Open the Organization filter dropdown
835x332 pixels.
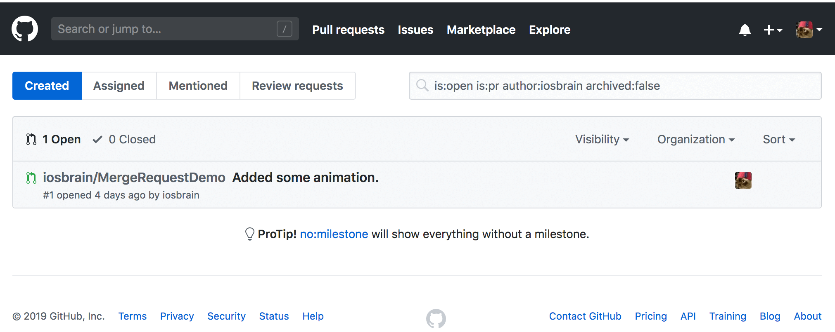click(695, 139)
